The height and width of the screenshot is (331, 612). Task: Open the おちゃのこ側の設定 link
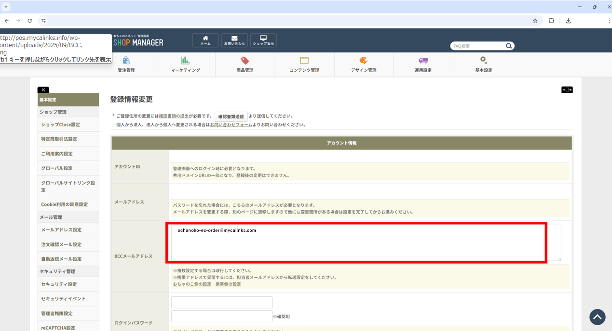[192, 284]
